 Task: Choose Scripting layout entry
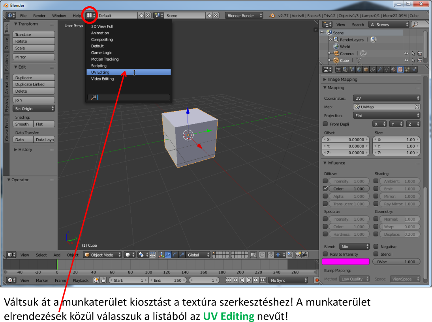coord(129,66)
